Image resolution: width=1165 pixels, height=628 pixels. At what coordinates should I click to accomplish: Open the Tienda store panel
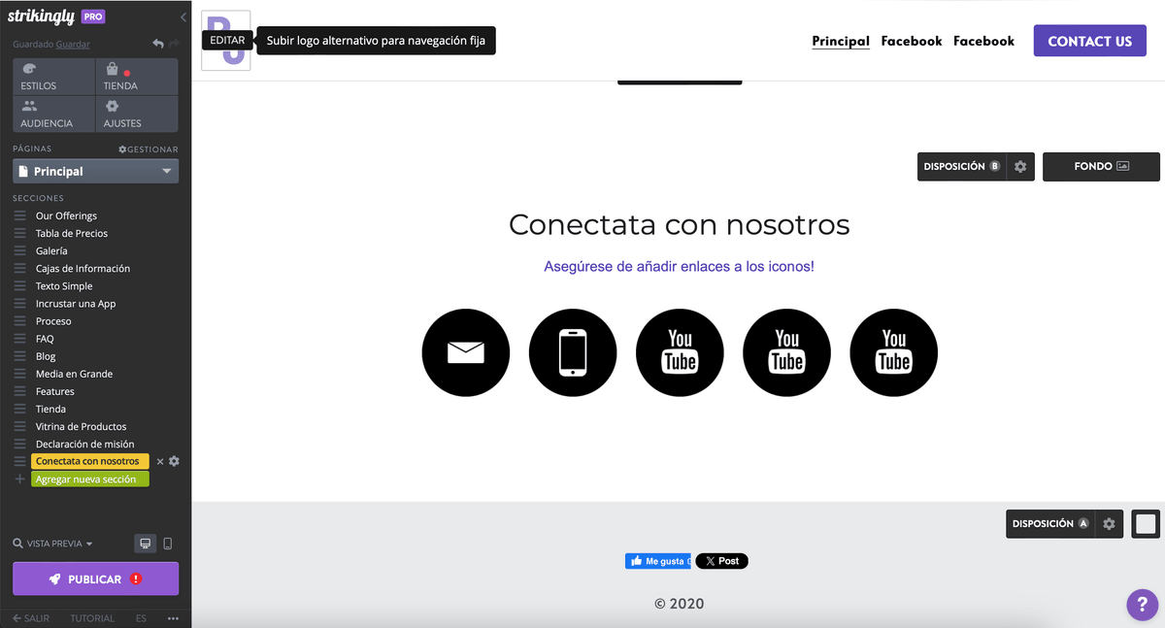[137, 77]
